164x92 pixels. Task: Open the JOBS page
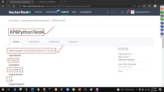click(74, 12)
